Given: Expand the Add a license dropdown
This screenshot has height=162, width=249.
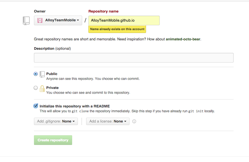Looking at the screenshot, I should tap(108, 121).
